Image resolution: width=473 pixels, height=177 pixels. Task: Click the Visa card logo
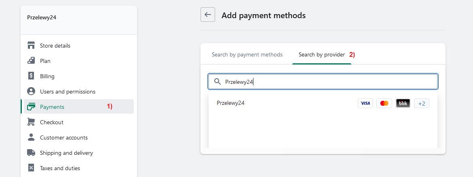coord(365,103)
